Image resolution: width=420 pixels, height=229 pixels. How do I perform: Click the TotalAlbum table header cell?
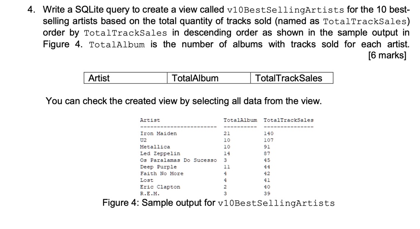(x=209, y=78)
